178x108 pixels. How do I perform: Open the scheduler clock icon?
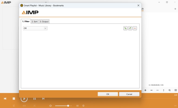pyautogui.click(x=83, y=106)
